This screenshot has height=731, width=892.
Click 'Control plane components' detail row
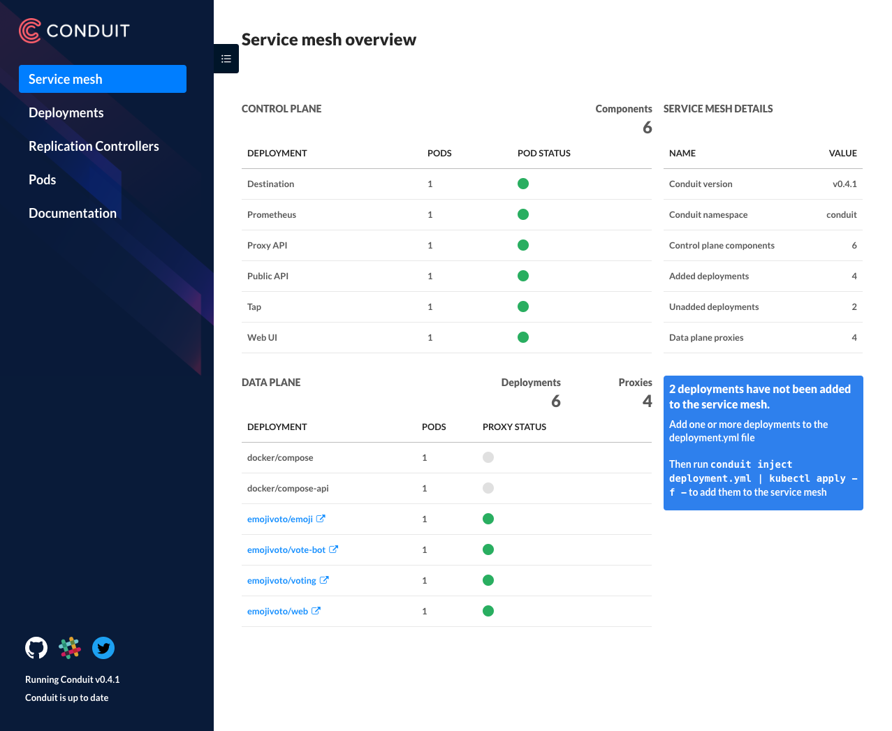(763, 245)
